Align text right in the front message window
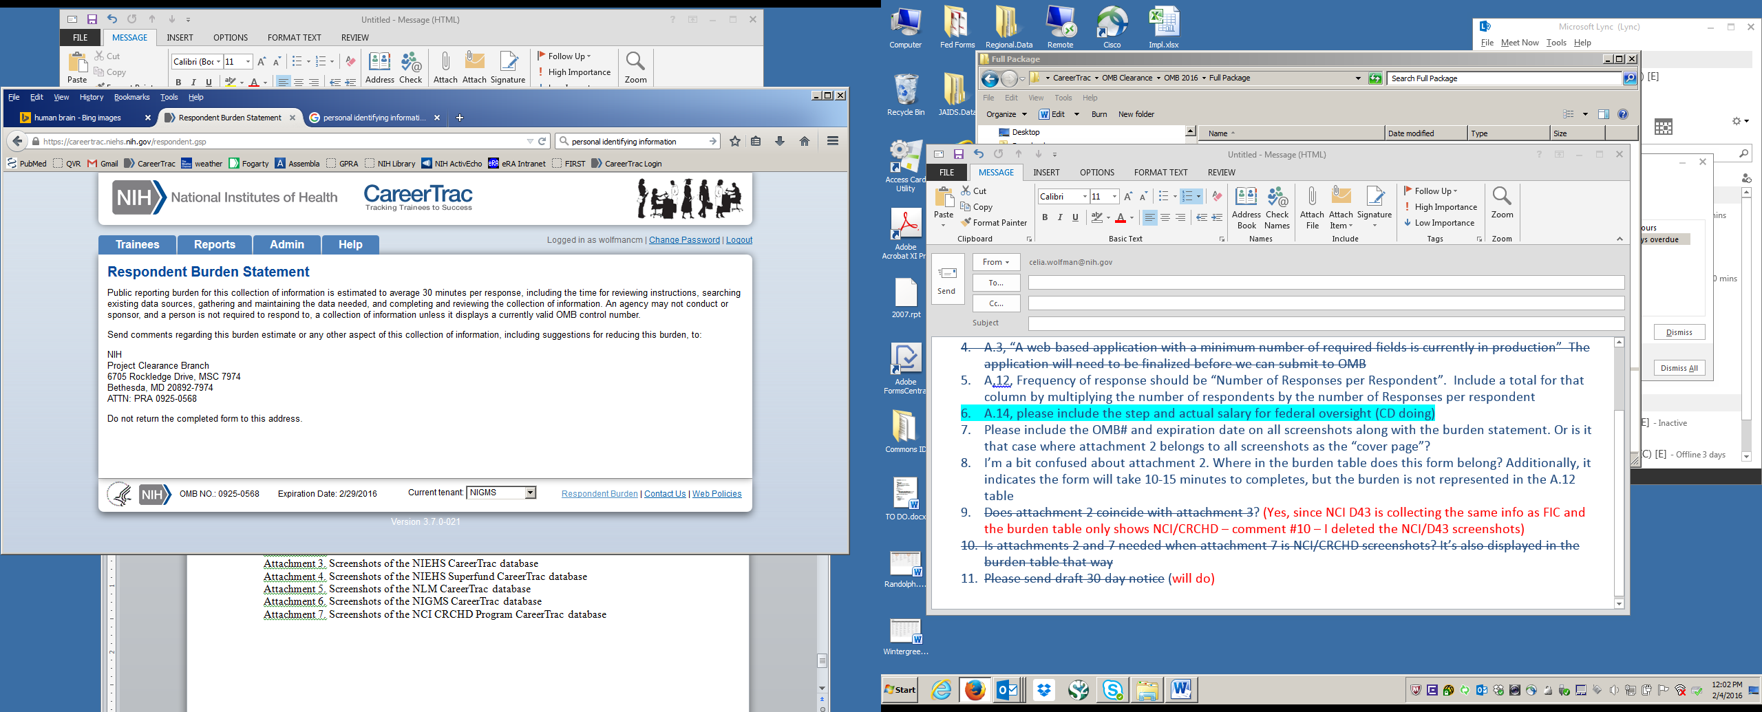 (x=1180, y=217)
